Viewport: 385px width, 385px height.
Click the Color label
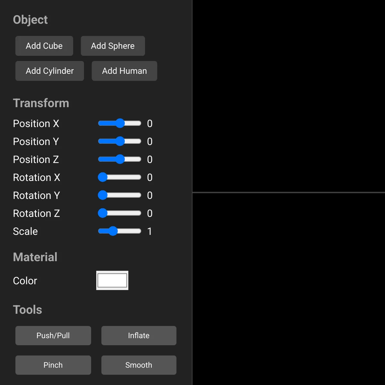25,281
